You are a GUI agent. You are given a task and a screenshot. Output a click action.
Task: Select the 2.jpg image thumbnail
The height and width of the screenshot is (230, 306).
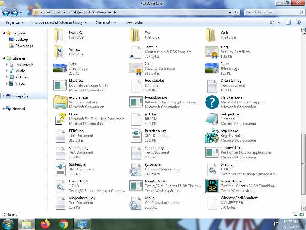pyautogui.click(x=212, y=68)
